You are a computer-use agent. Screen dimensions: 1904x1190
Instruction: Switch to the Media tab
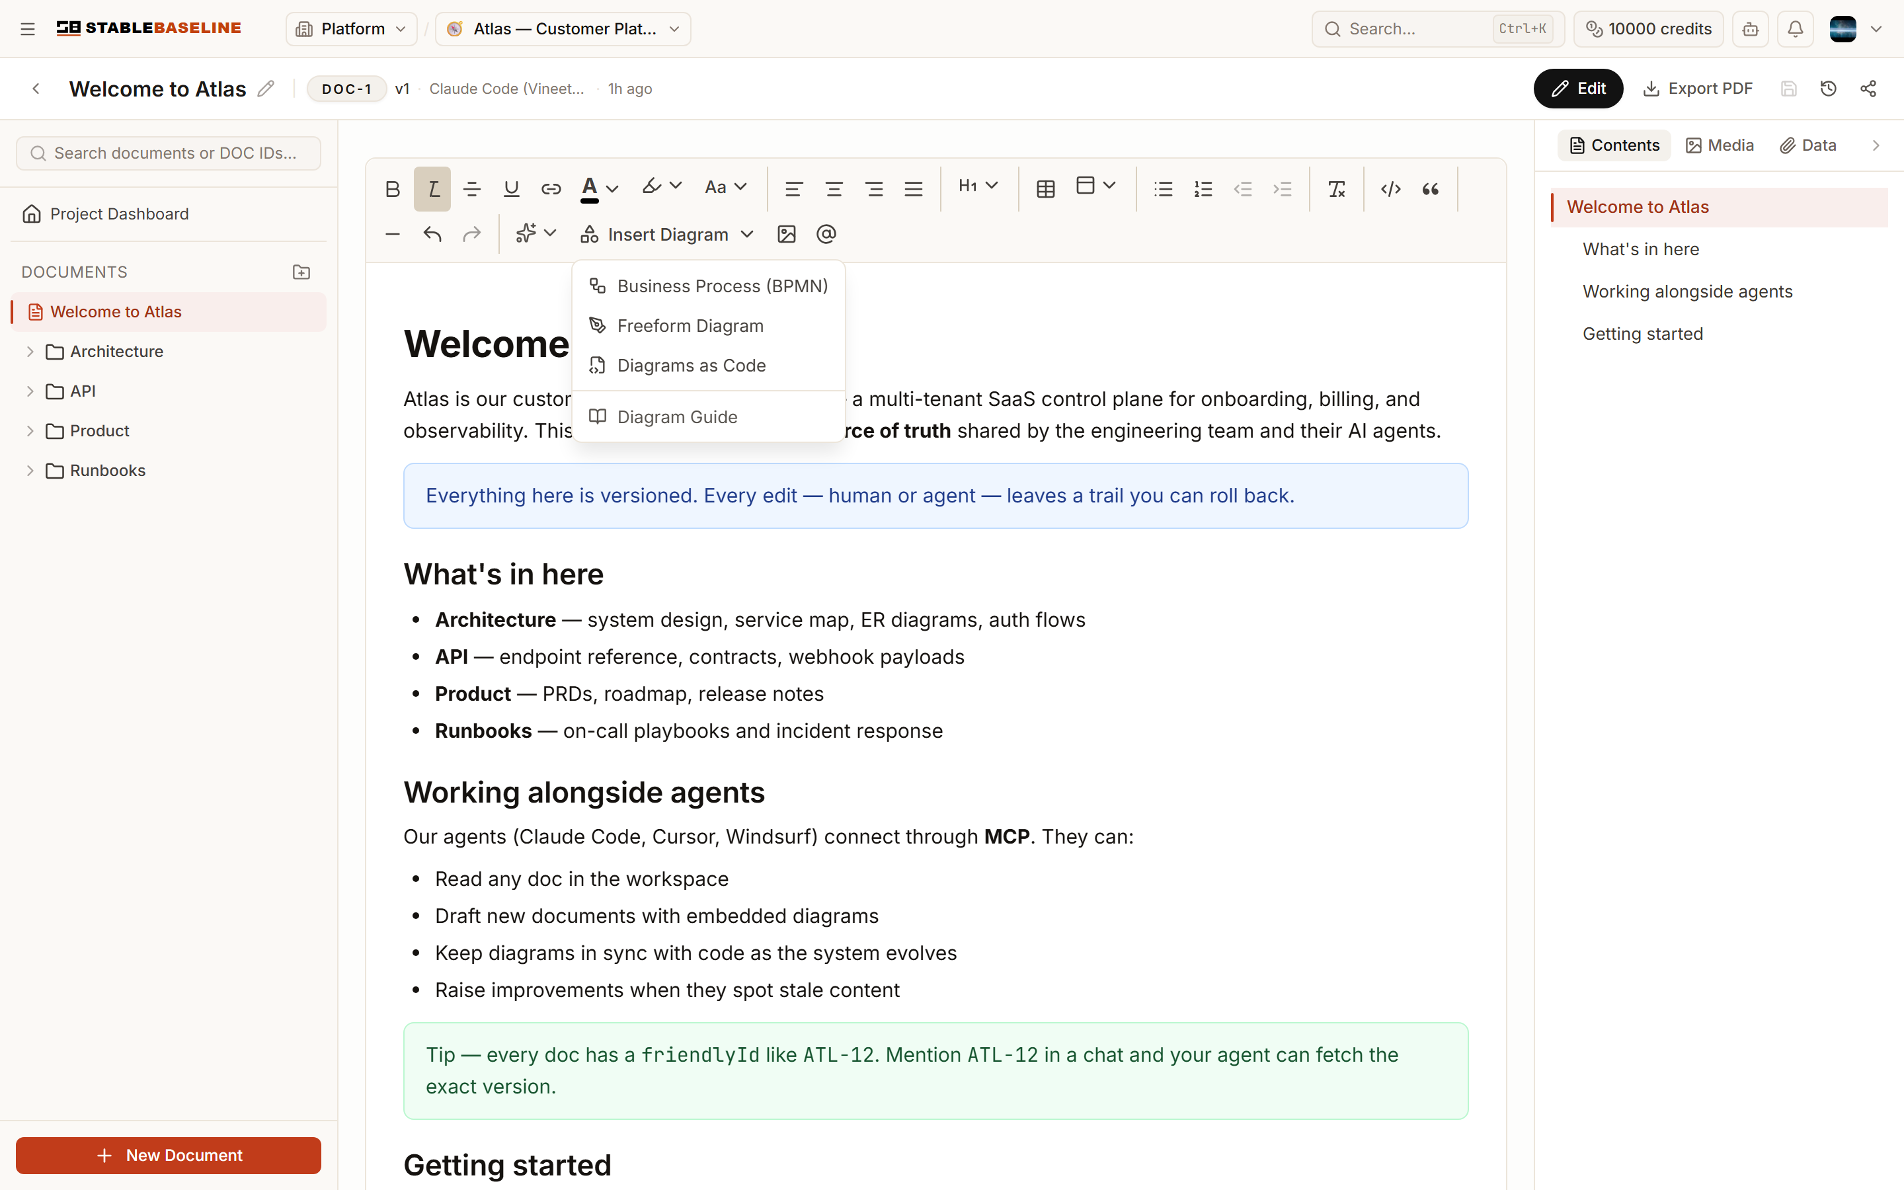coord(1720,145)
